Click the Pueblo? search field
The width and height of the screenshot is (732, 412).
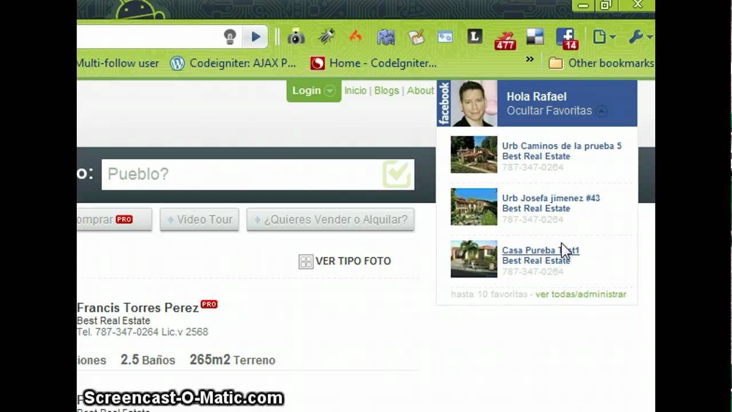coord(258,174)
